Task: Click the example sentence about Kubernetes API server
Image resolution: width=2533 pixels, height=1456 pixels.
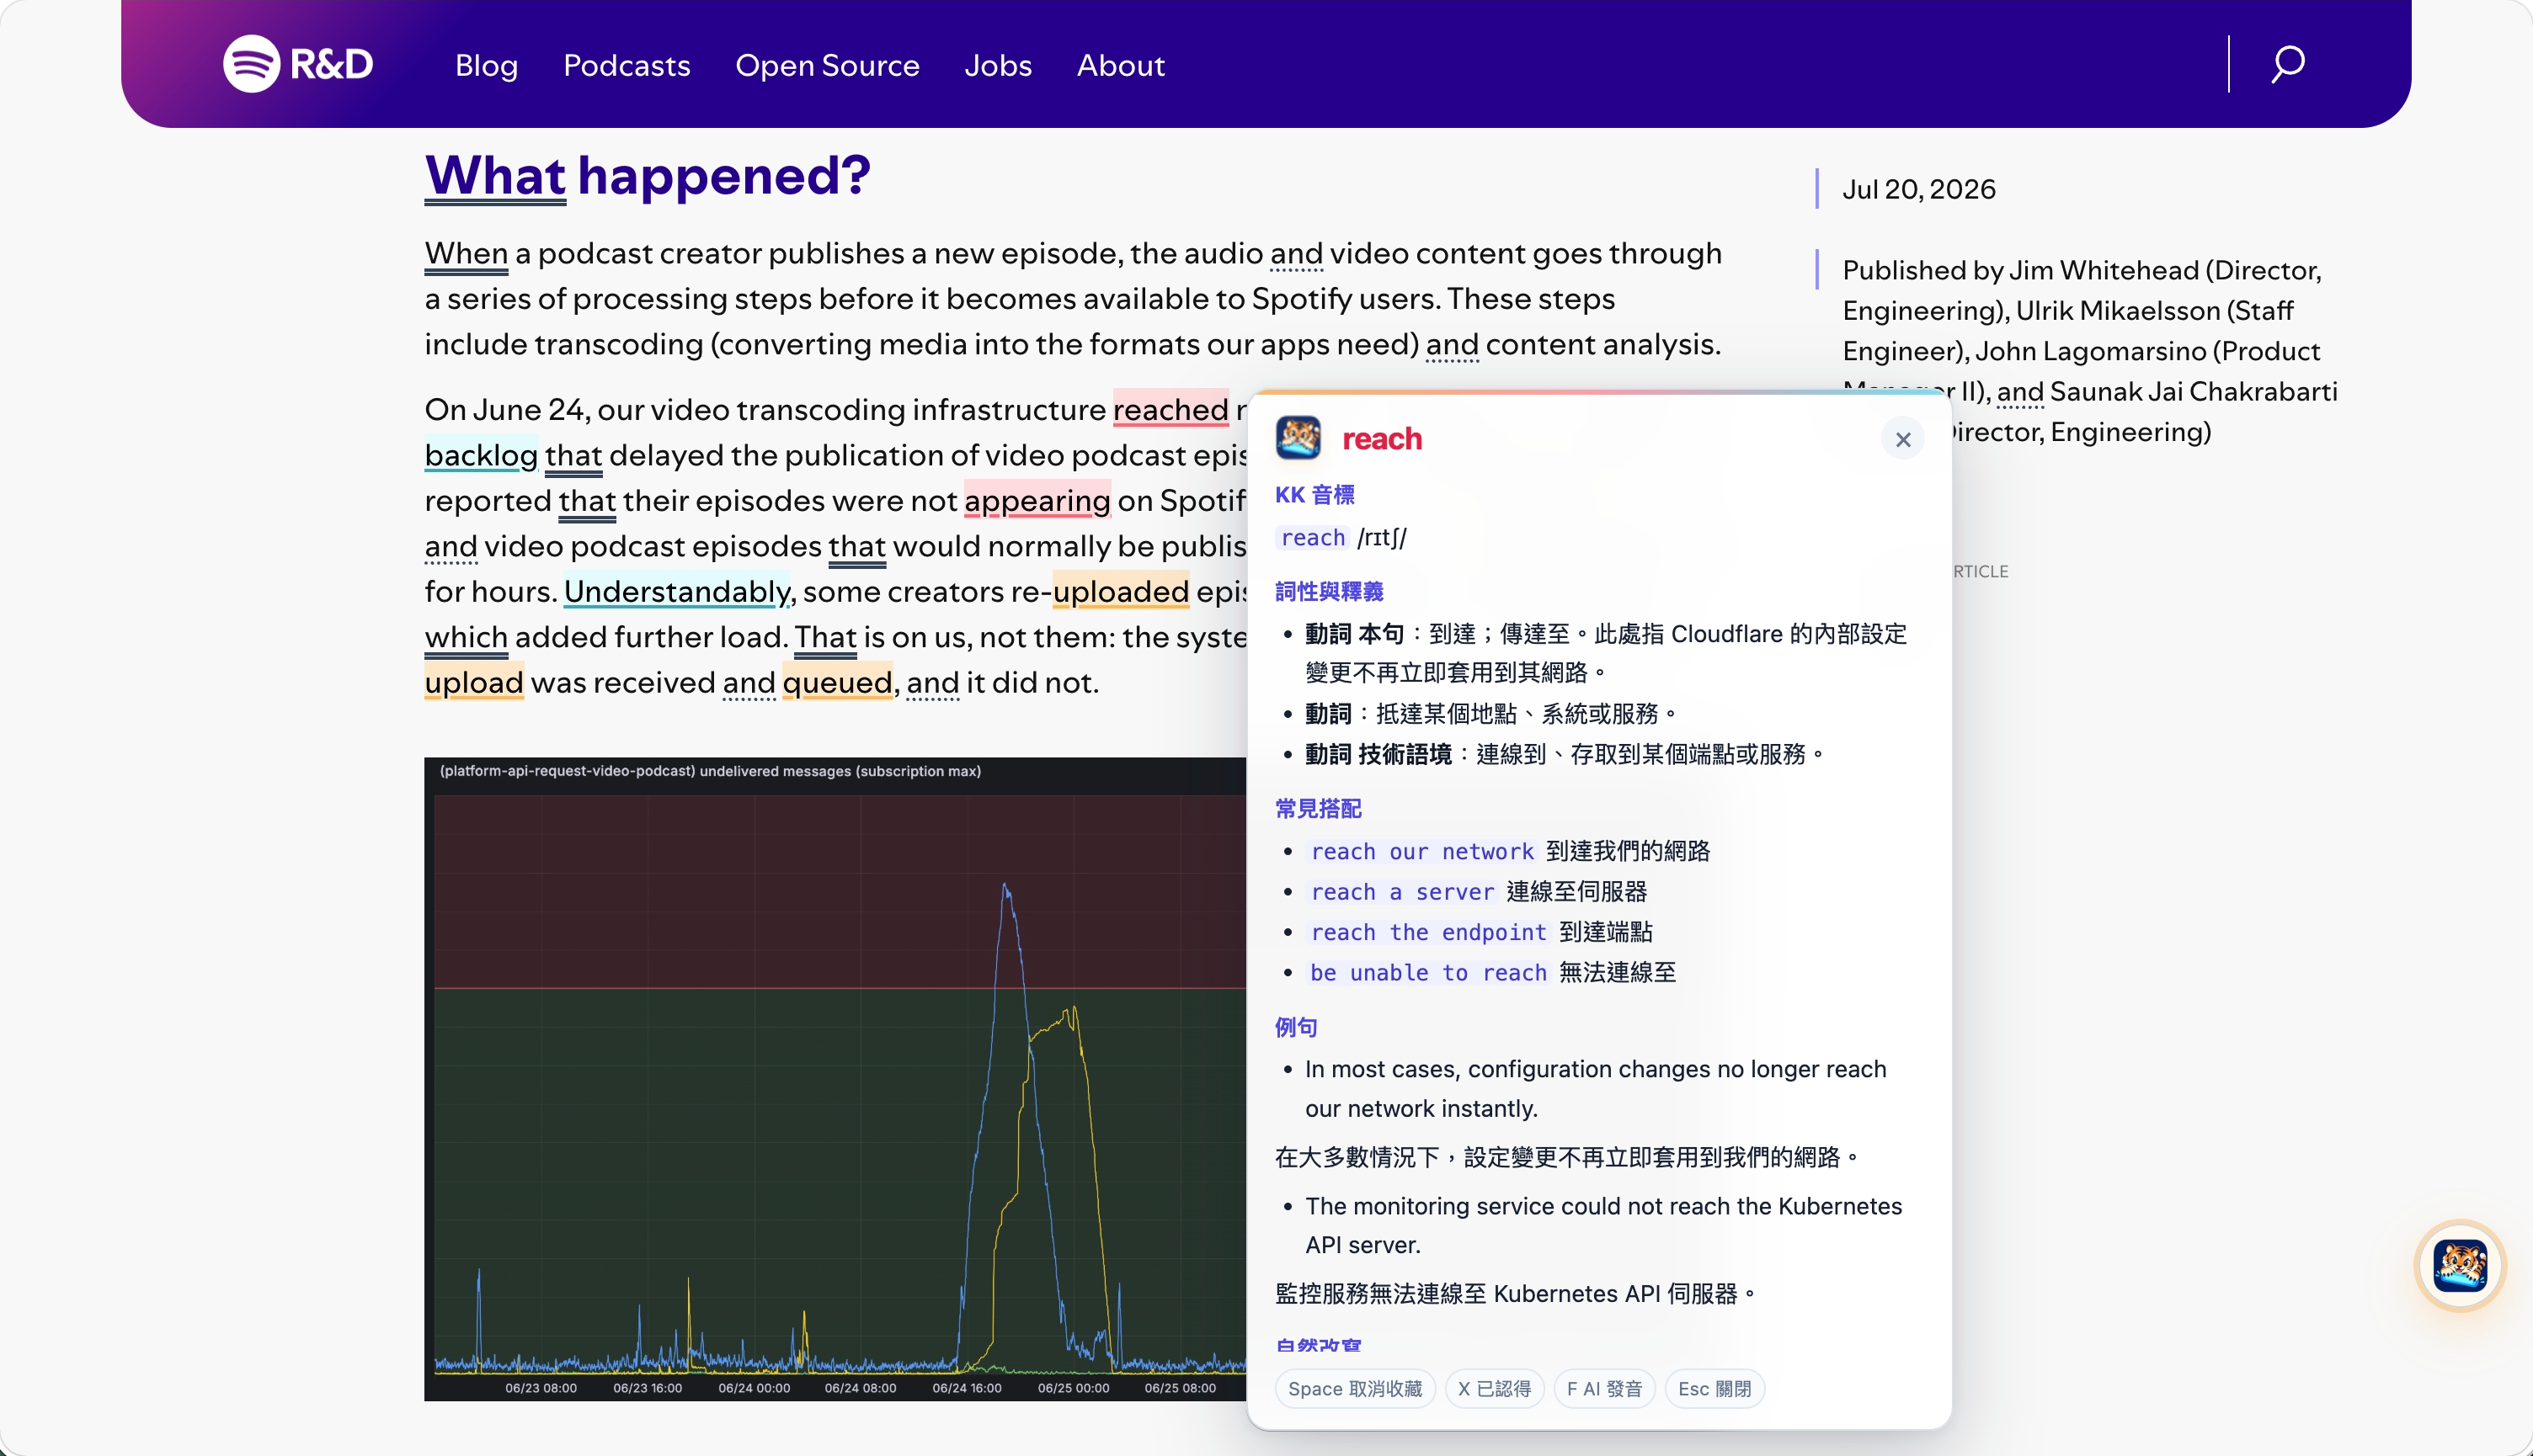Action: click(1603, 1225)
